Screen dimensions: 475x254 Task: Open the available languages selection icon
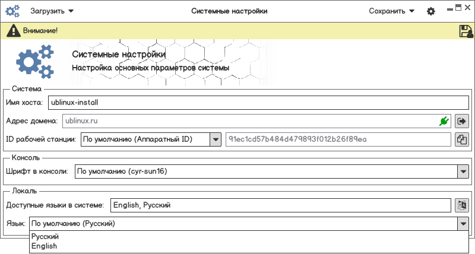[462, 205]
